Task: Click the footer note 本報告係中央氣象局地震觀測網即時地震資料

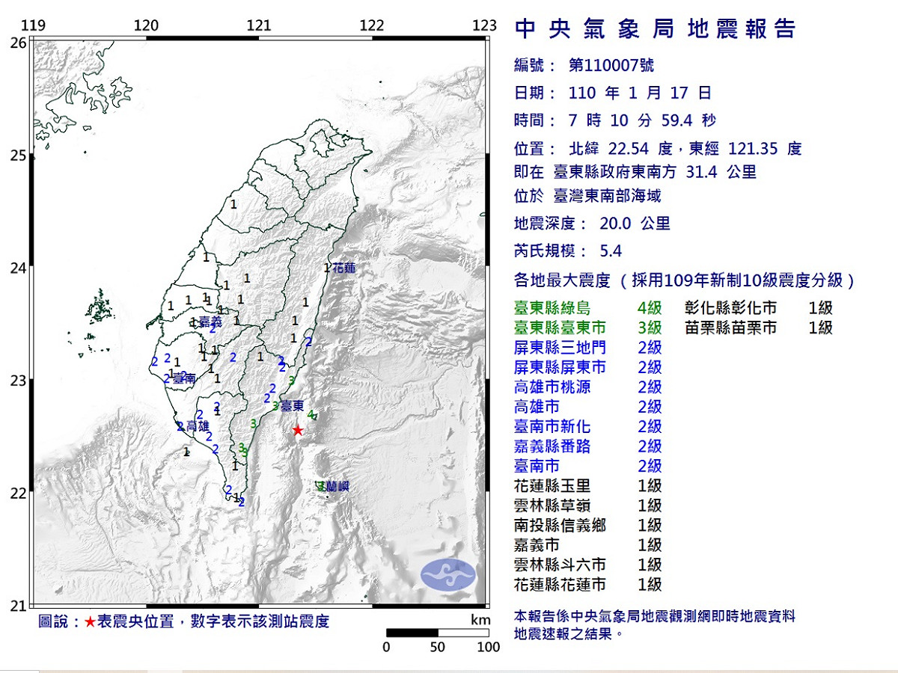Action: click(655, 616)
